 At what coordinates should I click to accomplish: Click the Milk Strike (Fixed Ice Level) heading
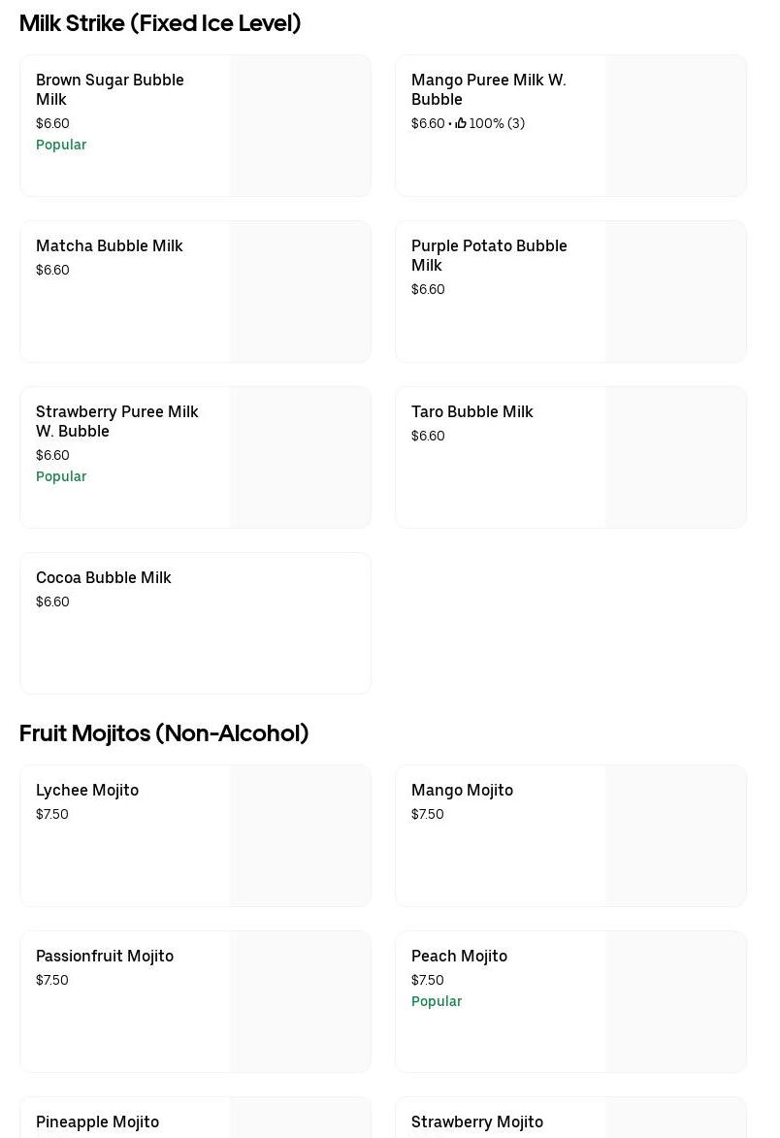160,23
